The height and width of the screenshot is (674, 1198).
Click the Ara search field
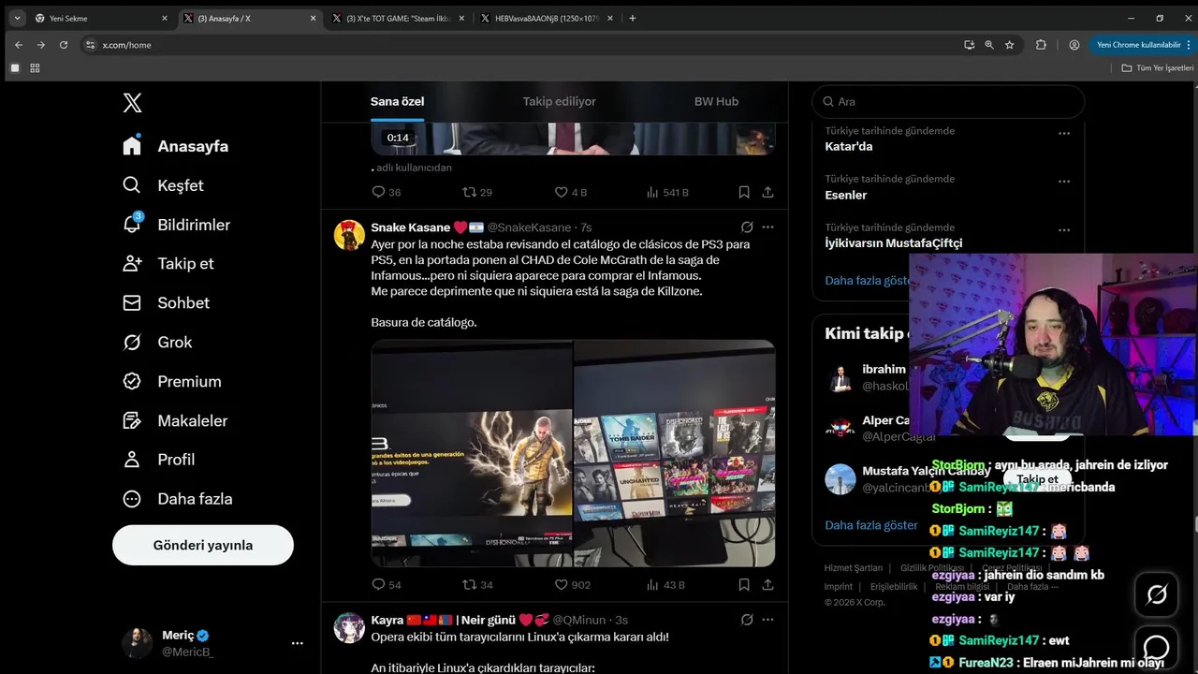pyautogui.click(x=948, y=101)
